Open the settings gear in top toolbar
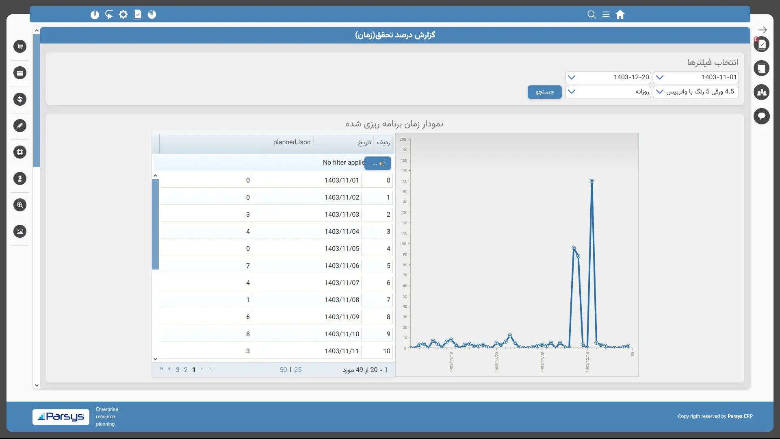Viewport: 780px width, 439px height. coord(123,15)
